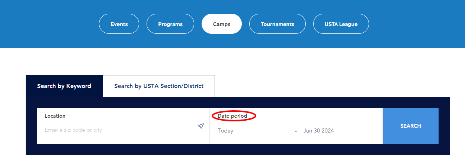Image resolution: width=465 pixels, height=160 pixels.
Task: Click the dash separator between dates
Action: [x=295, y=131]
